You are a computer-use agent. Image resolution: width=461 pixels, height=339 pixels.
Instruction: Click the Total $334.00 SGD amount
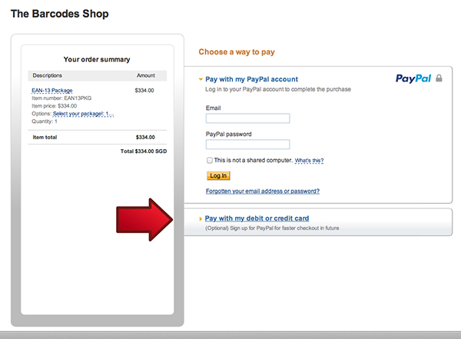coord(144,151)
